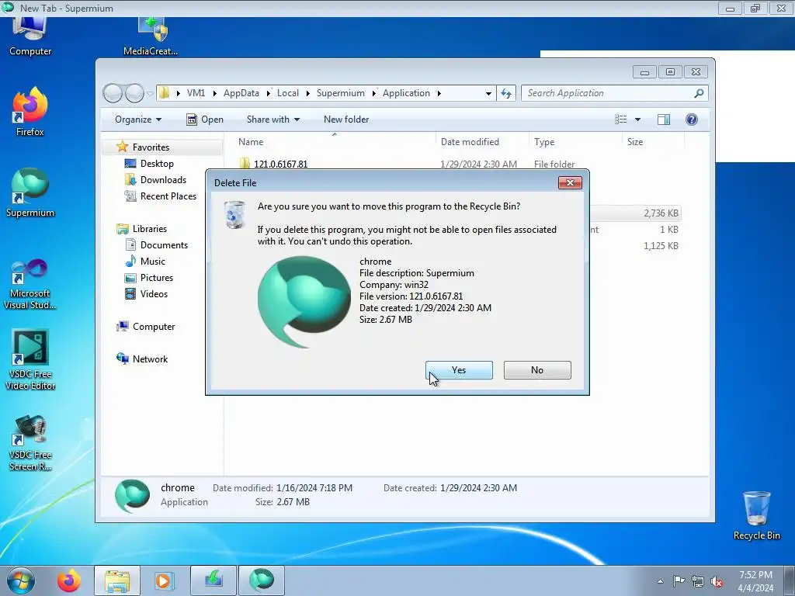Open Pictures library

[x=157, y=278]
